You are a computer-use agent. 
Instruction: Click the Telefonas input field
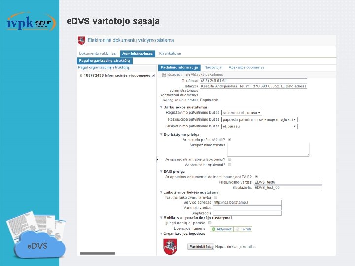click(253, 81)
